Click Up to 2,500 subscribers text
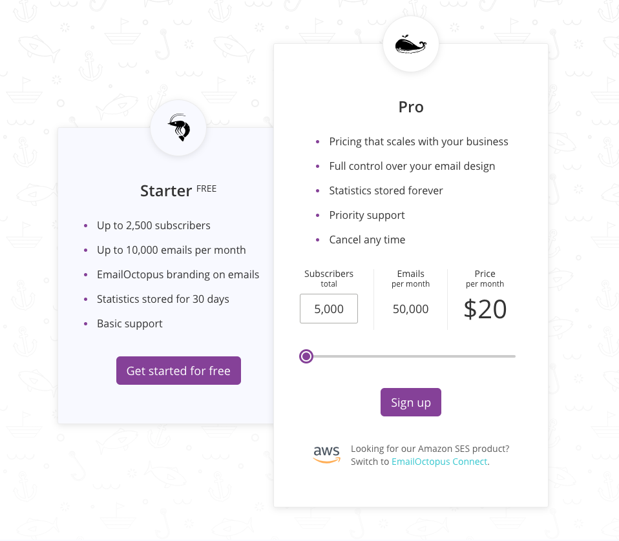This screenshot has width=619, height=541. click(x=154, y=225)
